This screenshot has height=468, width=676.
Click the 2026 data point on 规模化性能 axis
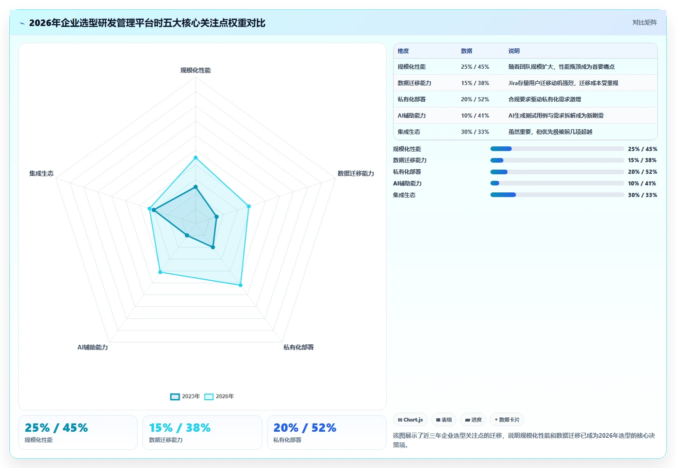click(x=195, y=158)
